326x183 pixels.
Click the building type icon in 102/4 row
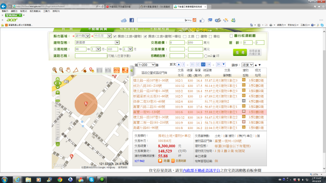(243, 101)
